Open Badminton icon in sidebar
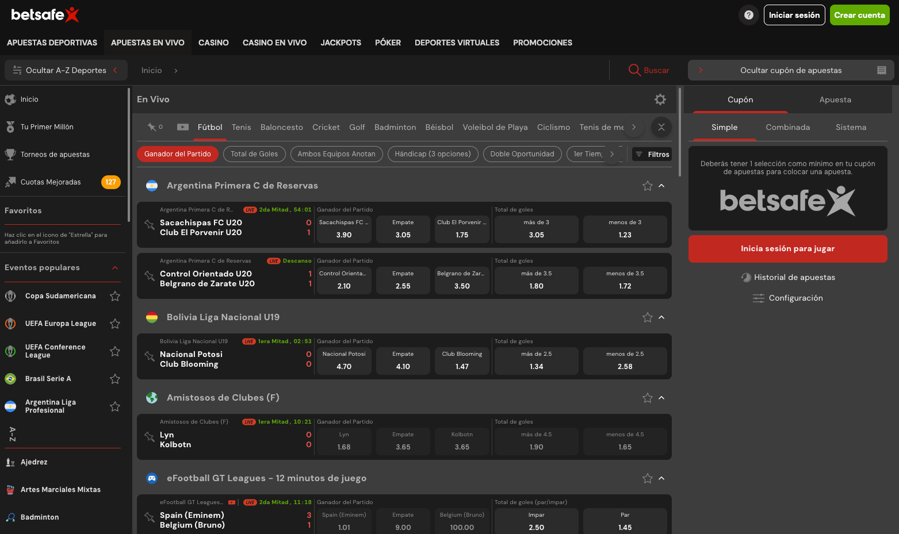 click(10, 517)
